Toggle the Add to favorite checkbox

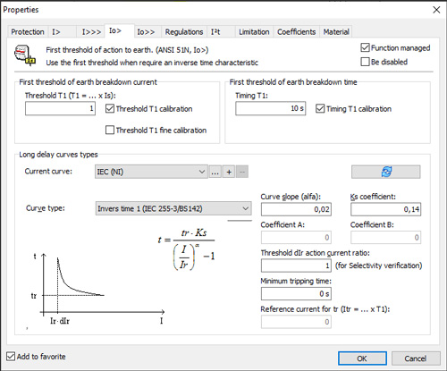11,356
